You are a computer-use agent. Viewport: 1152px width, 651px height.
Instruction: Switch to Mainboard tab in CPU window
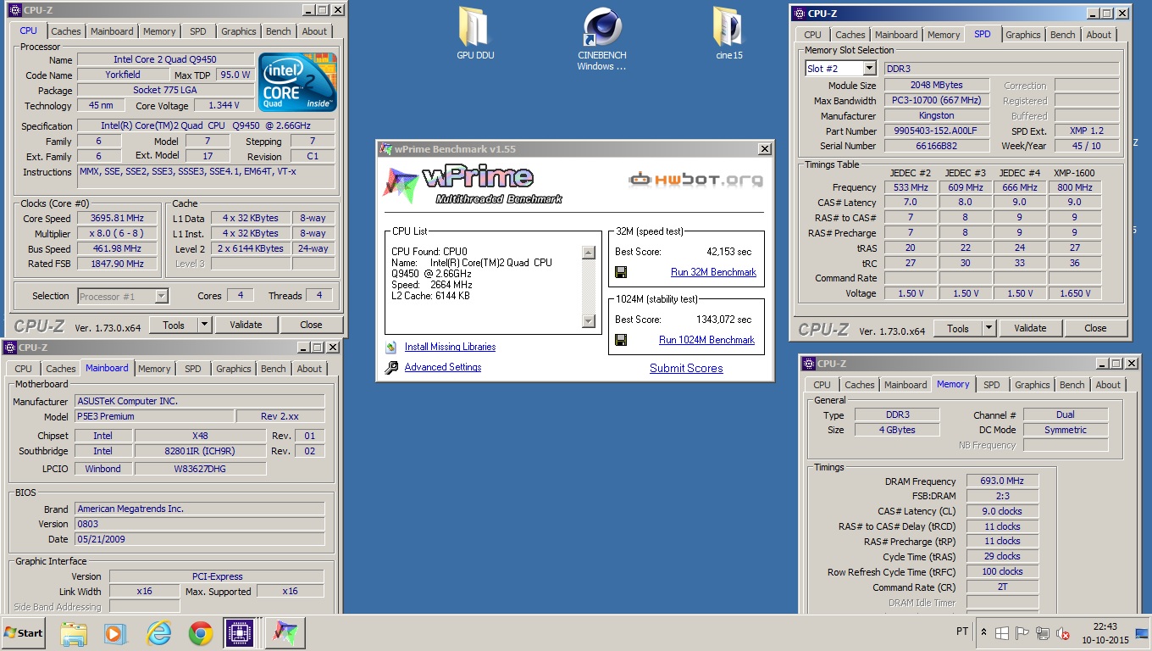112,31
